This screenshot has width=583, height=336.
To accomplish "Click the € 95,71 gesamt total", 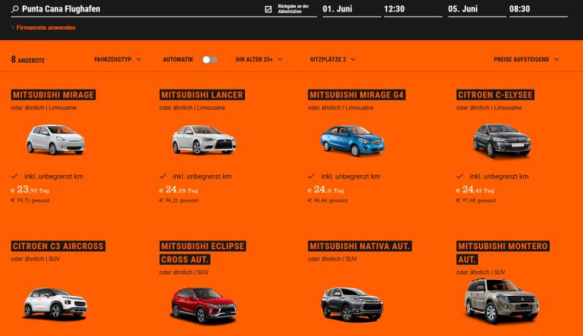I will point(30,200).
